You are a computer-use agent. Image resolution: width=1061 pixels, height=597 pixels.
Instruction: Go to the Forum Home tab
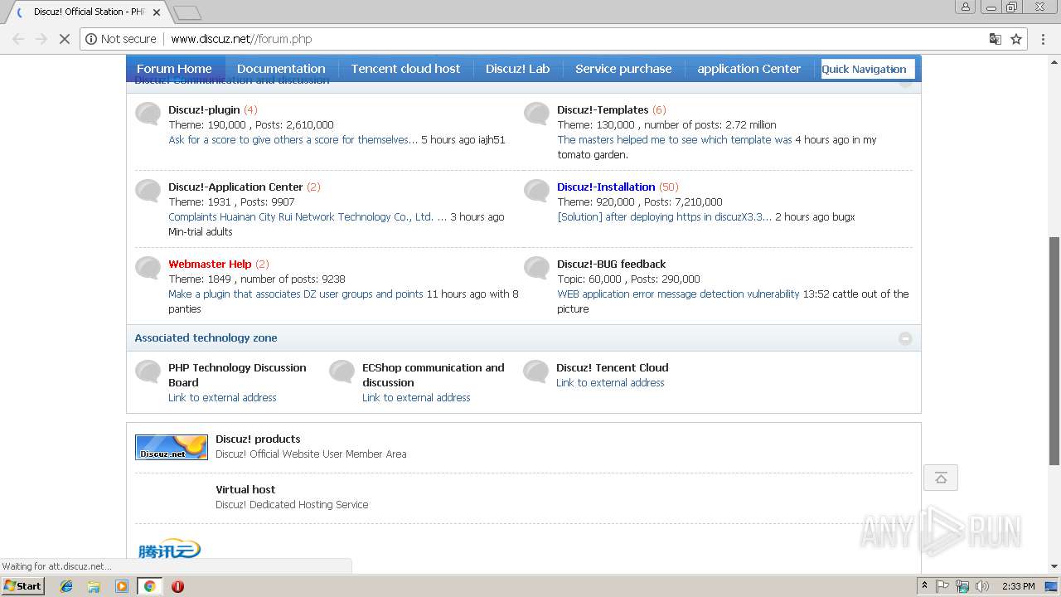174,69
